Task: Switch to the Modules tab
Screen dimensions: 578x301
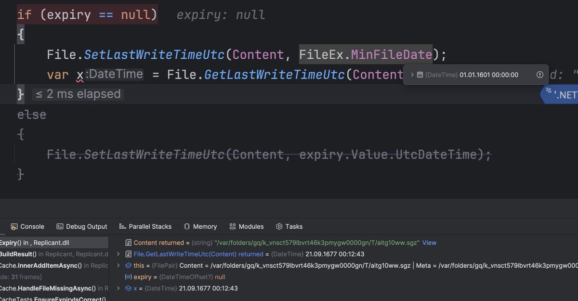Action: coord(251,226)
